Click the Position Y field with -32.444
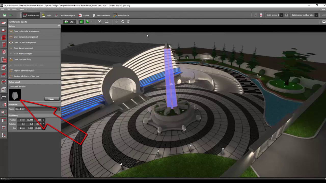 (30, 120)
